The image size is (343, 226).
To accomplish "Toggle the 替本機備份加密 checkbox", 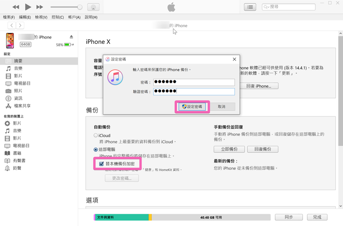I will point(101,164).
